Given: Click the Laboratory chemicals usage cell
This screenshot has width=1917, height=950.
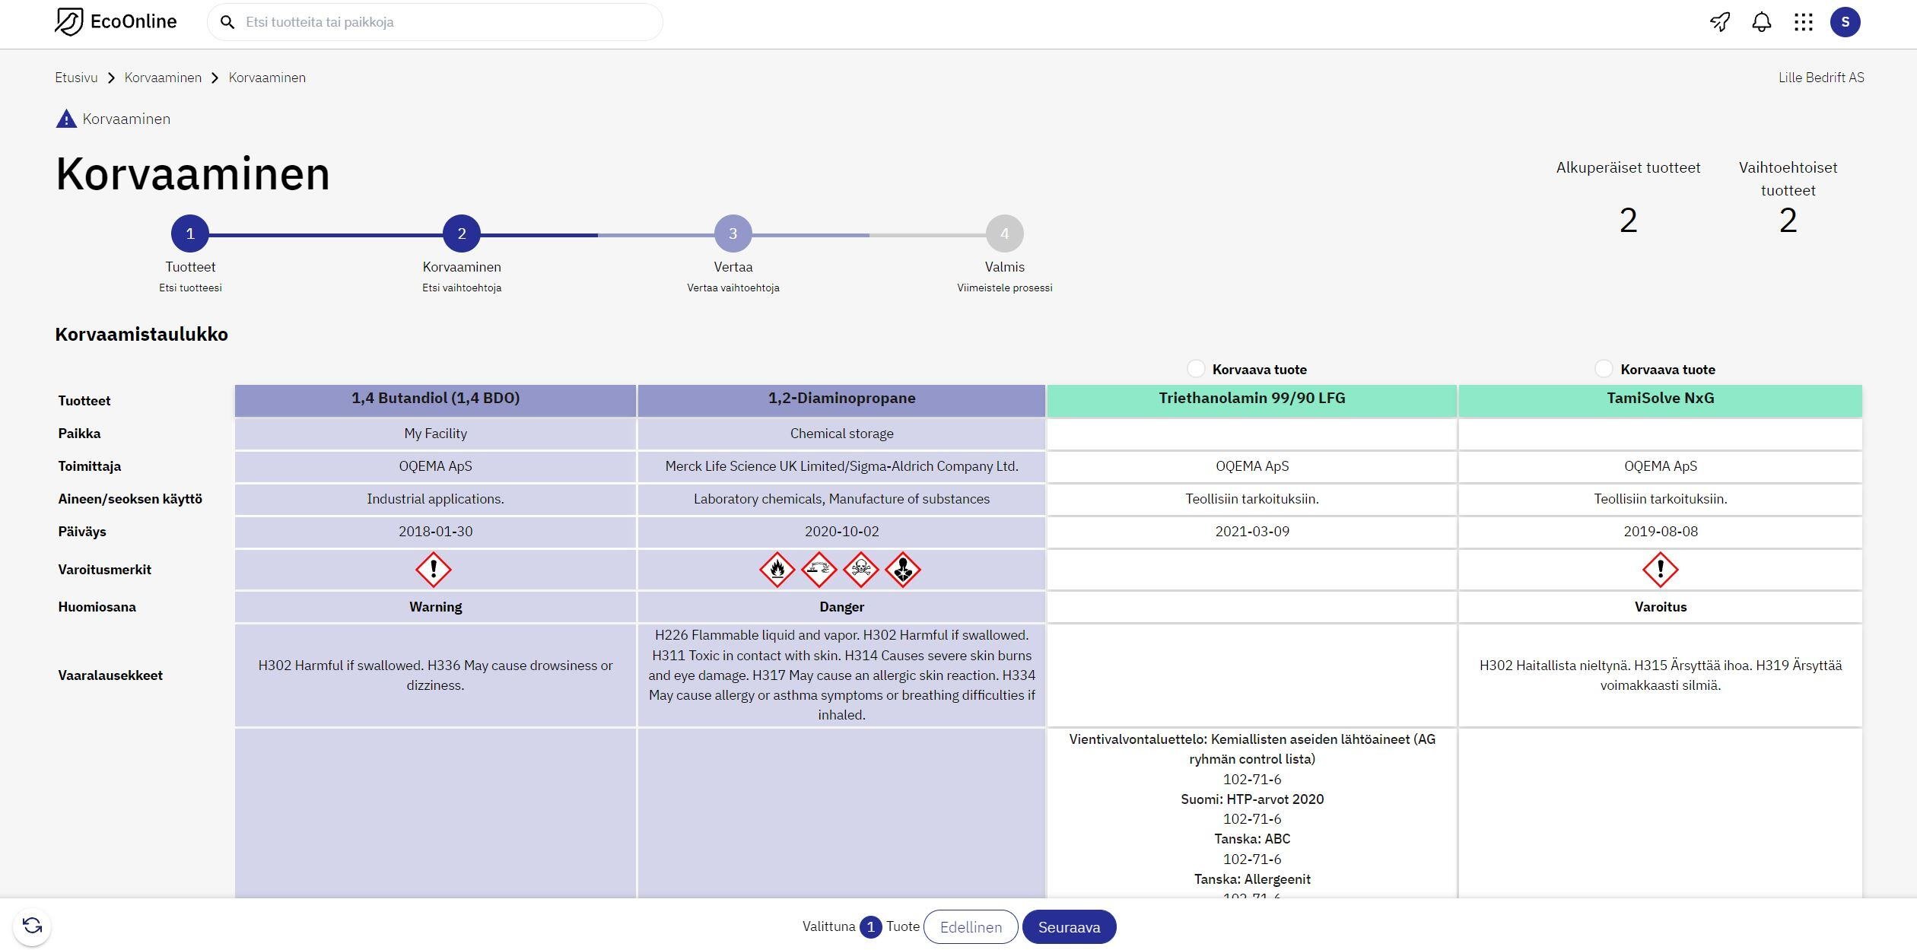Looking at the screenshot, I should point(841,499).
